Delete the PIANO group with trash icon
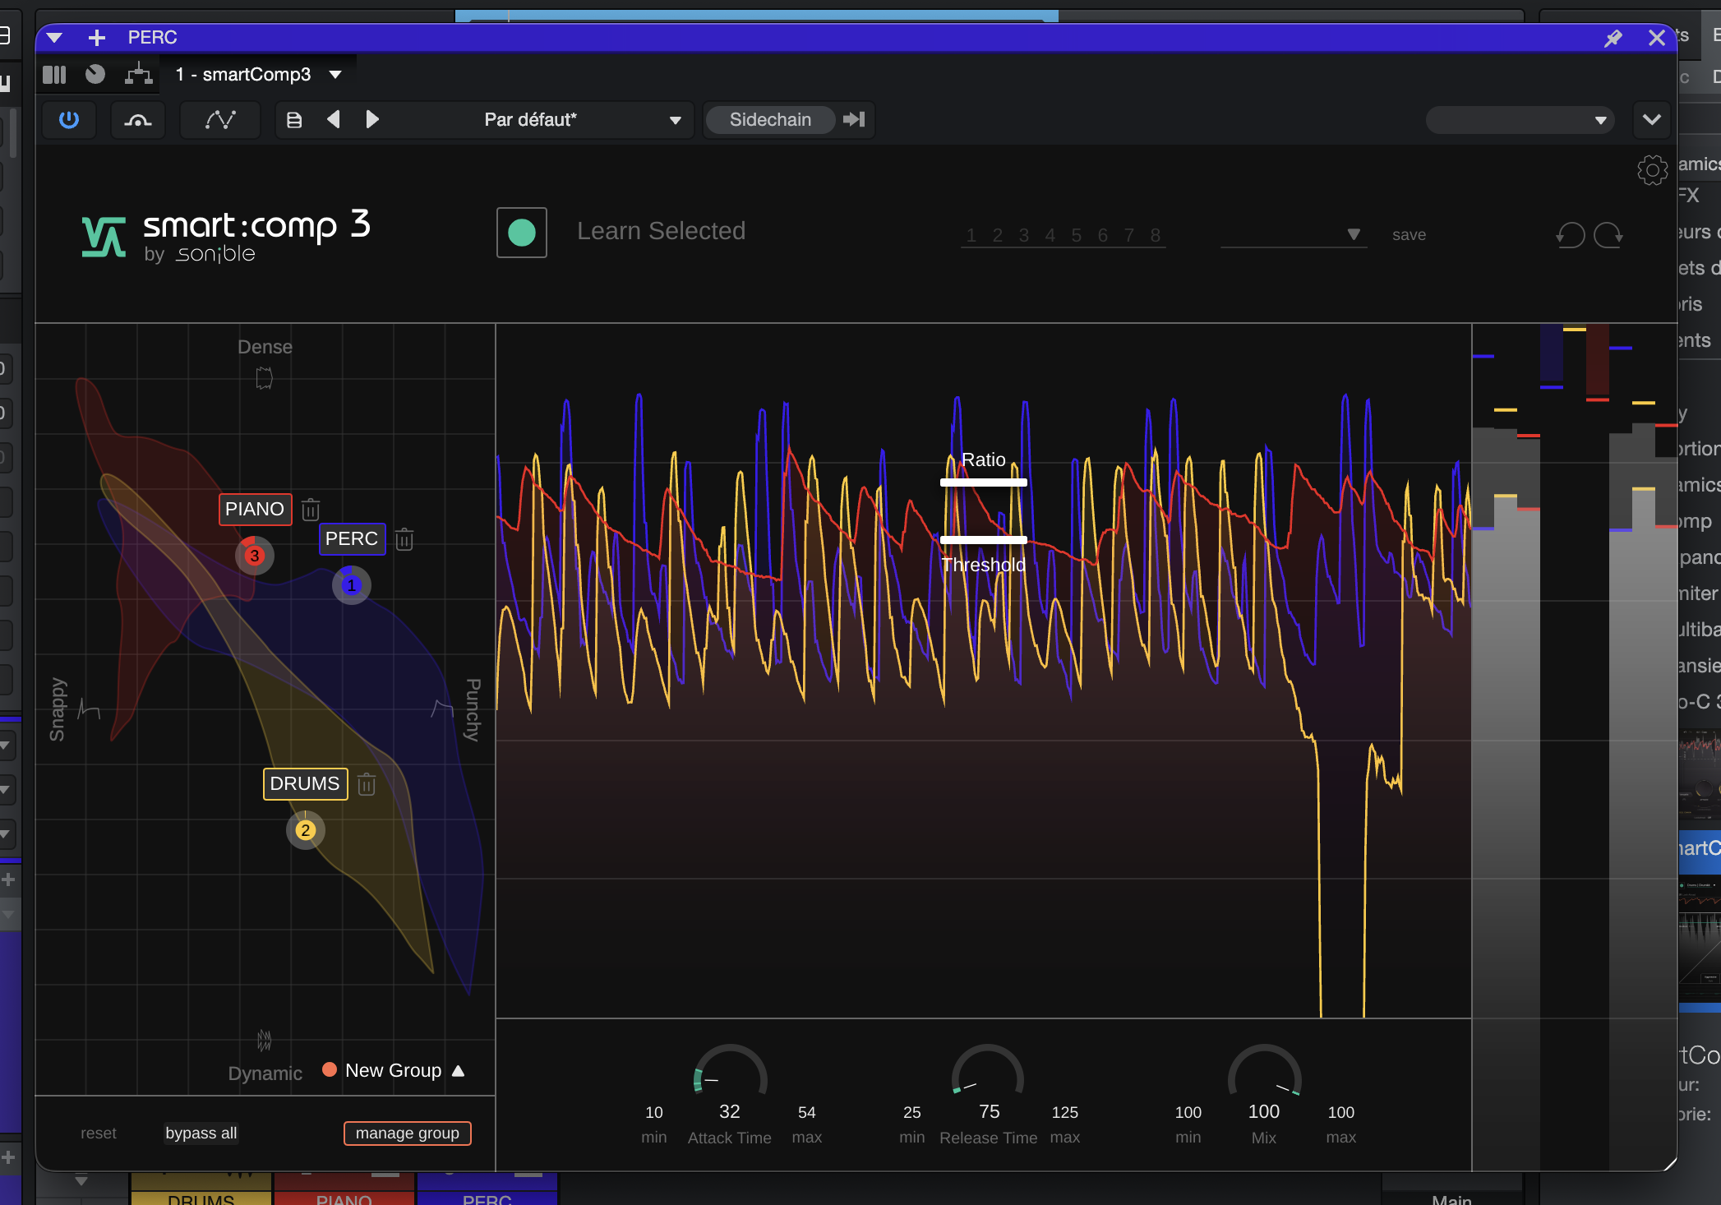The height and width of the screenshot is (1205, 1721). [x=310, y=510]
